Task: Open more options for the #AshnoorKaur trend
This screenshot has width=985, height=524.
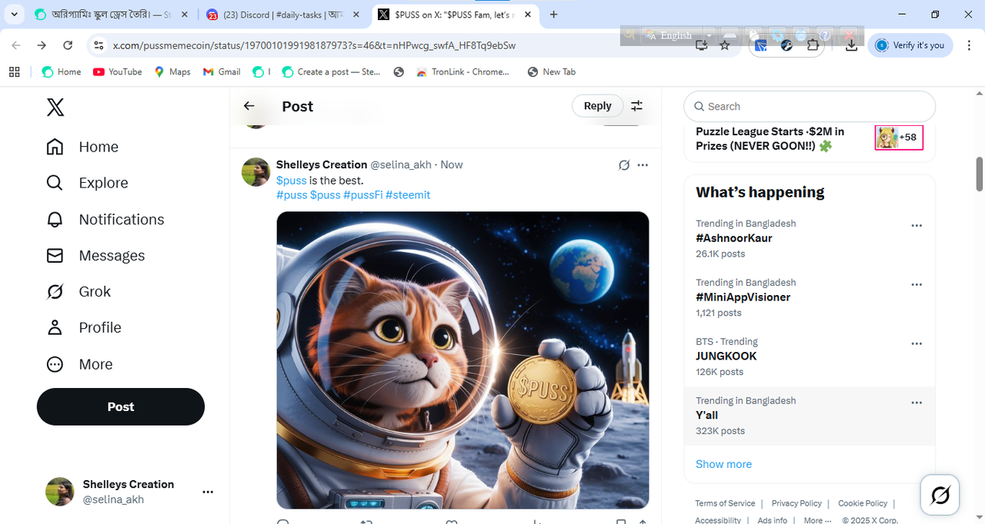Action: 917,226
